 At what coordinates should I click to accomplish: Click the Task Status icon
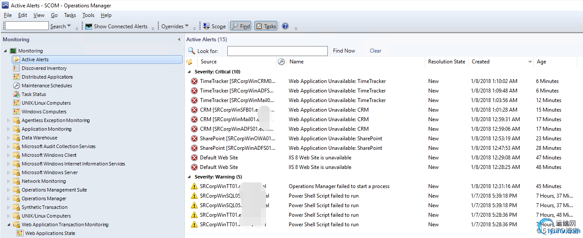[x=17, y=94]
